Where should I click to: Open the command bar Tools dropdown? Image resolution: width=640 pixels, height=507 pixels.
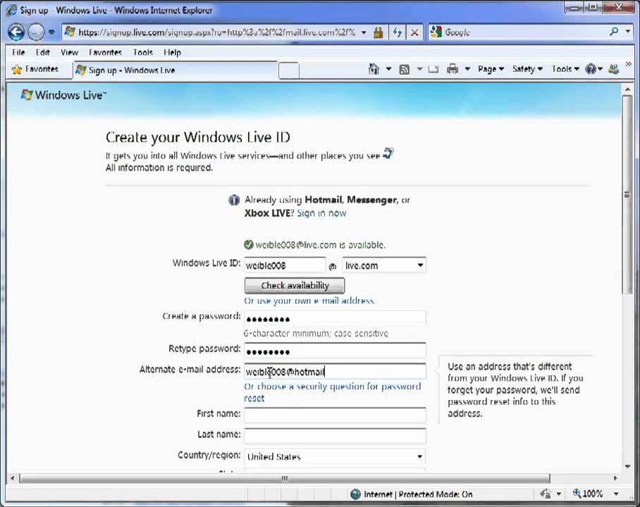(565, 69)
